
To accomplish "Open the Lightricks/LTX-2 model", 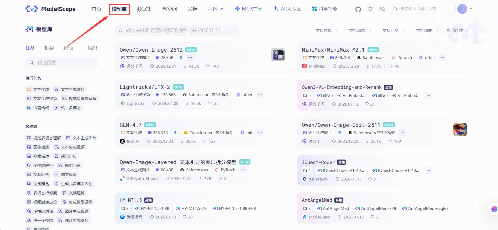I will click(145, 87).
